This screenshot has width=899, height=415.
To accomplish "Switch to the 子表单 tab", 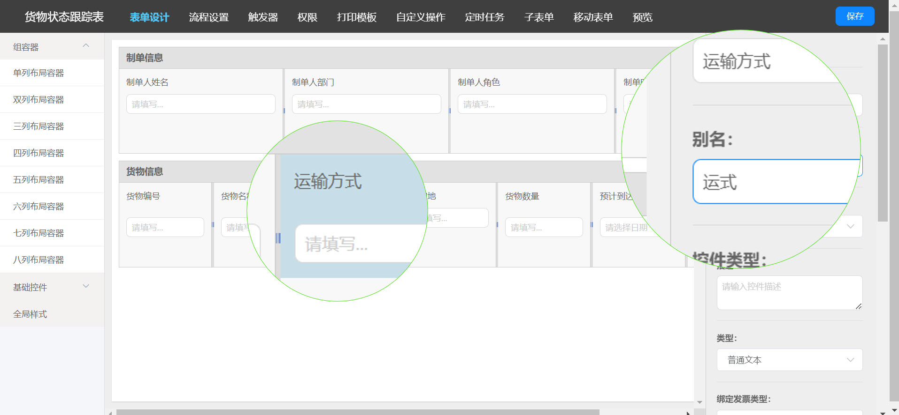I will [x=539, y=17].
